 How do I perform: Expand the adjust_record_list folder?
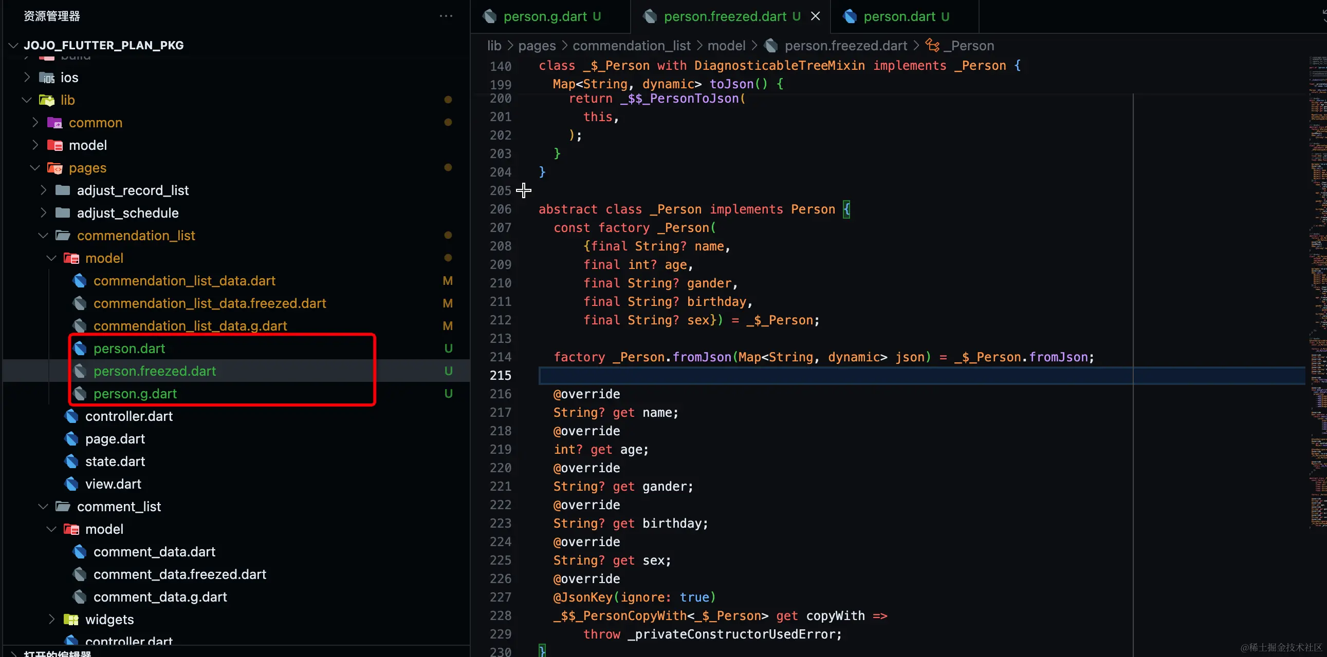point(43,190)
